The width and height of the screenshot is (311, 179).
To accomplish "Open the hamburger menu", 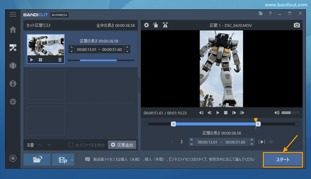I will pos(13,14).
